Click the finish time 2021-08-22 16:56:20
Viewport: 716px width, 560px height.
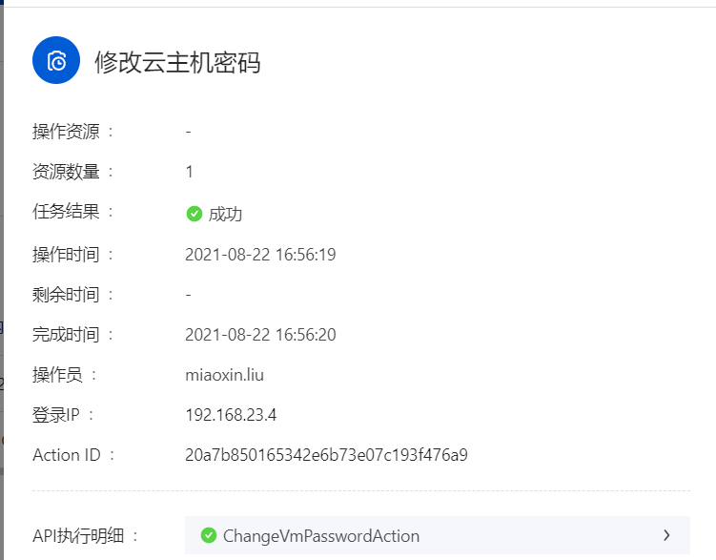(260, 335)
